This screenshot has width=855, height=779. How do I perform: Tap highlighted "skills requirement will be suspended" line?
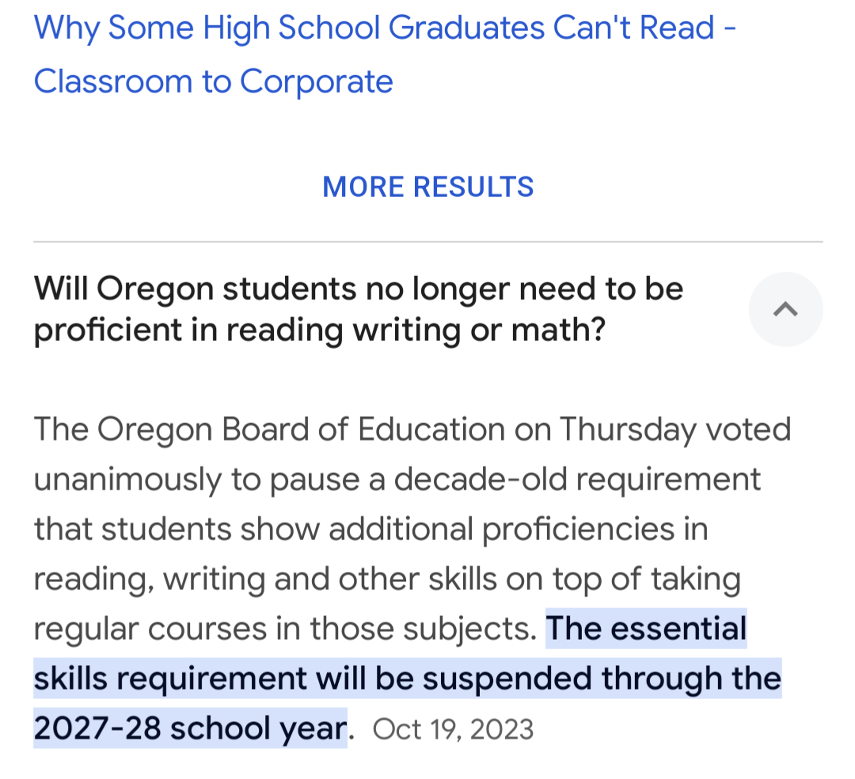pyautogui.click(x=313, y=679)
